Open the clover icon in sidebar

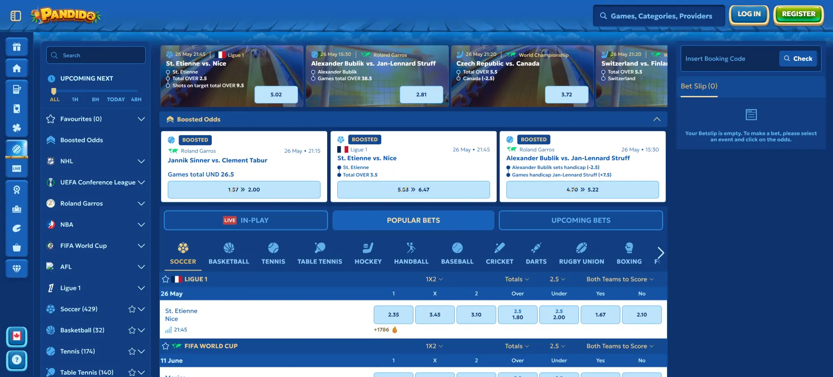pos(17,128)
